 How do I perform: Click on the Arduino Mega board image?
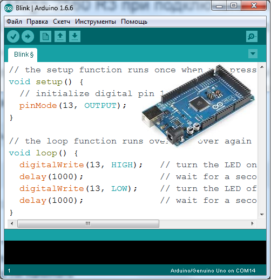tap(198, 106)
